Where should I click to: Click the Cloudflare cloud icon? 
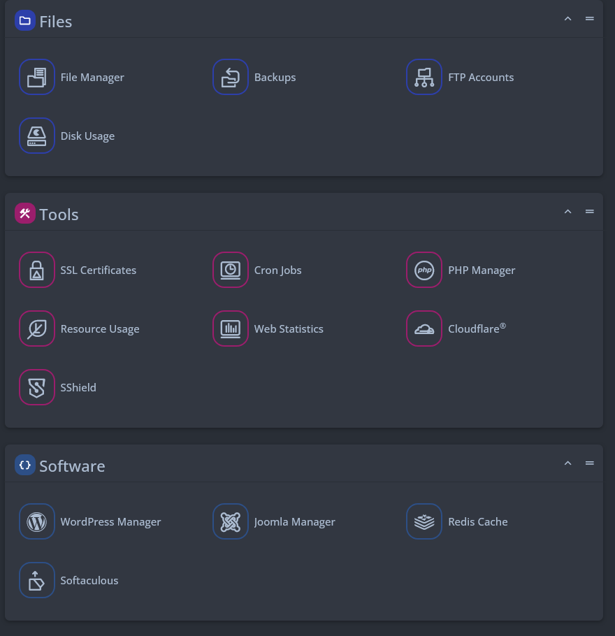424,328
